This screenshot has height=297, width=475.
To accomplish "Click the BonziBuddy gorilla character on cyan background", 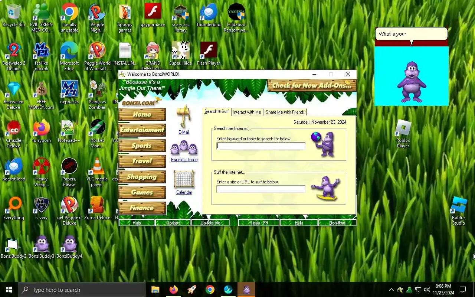I will tap(411, 82).
